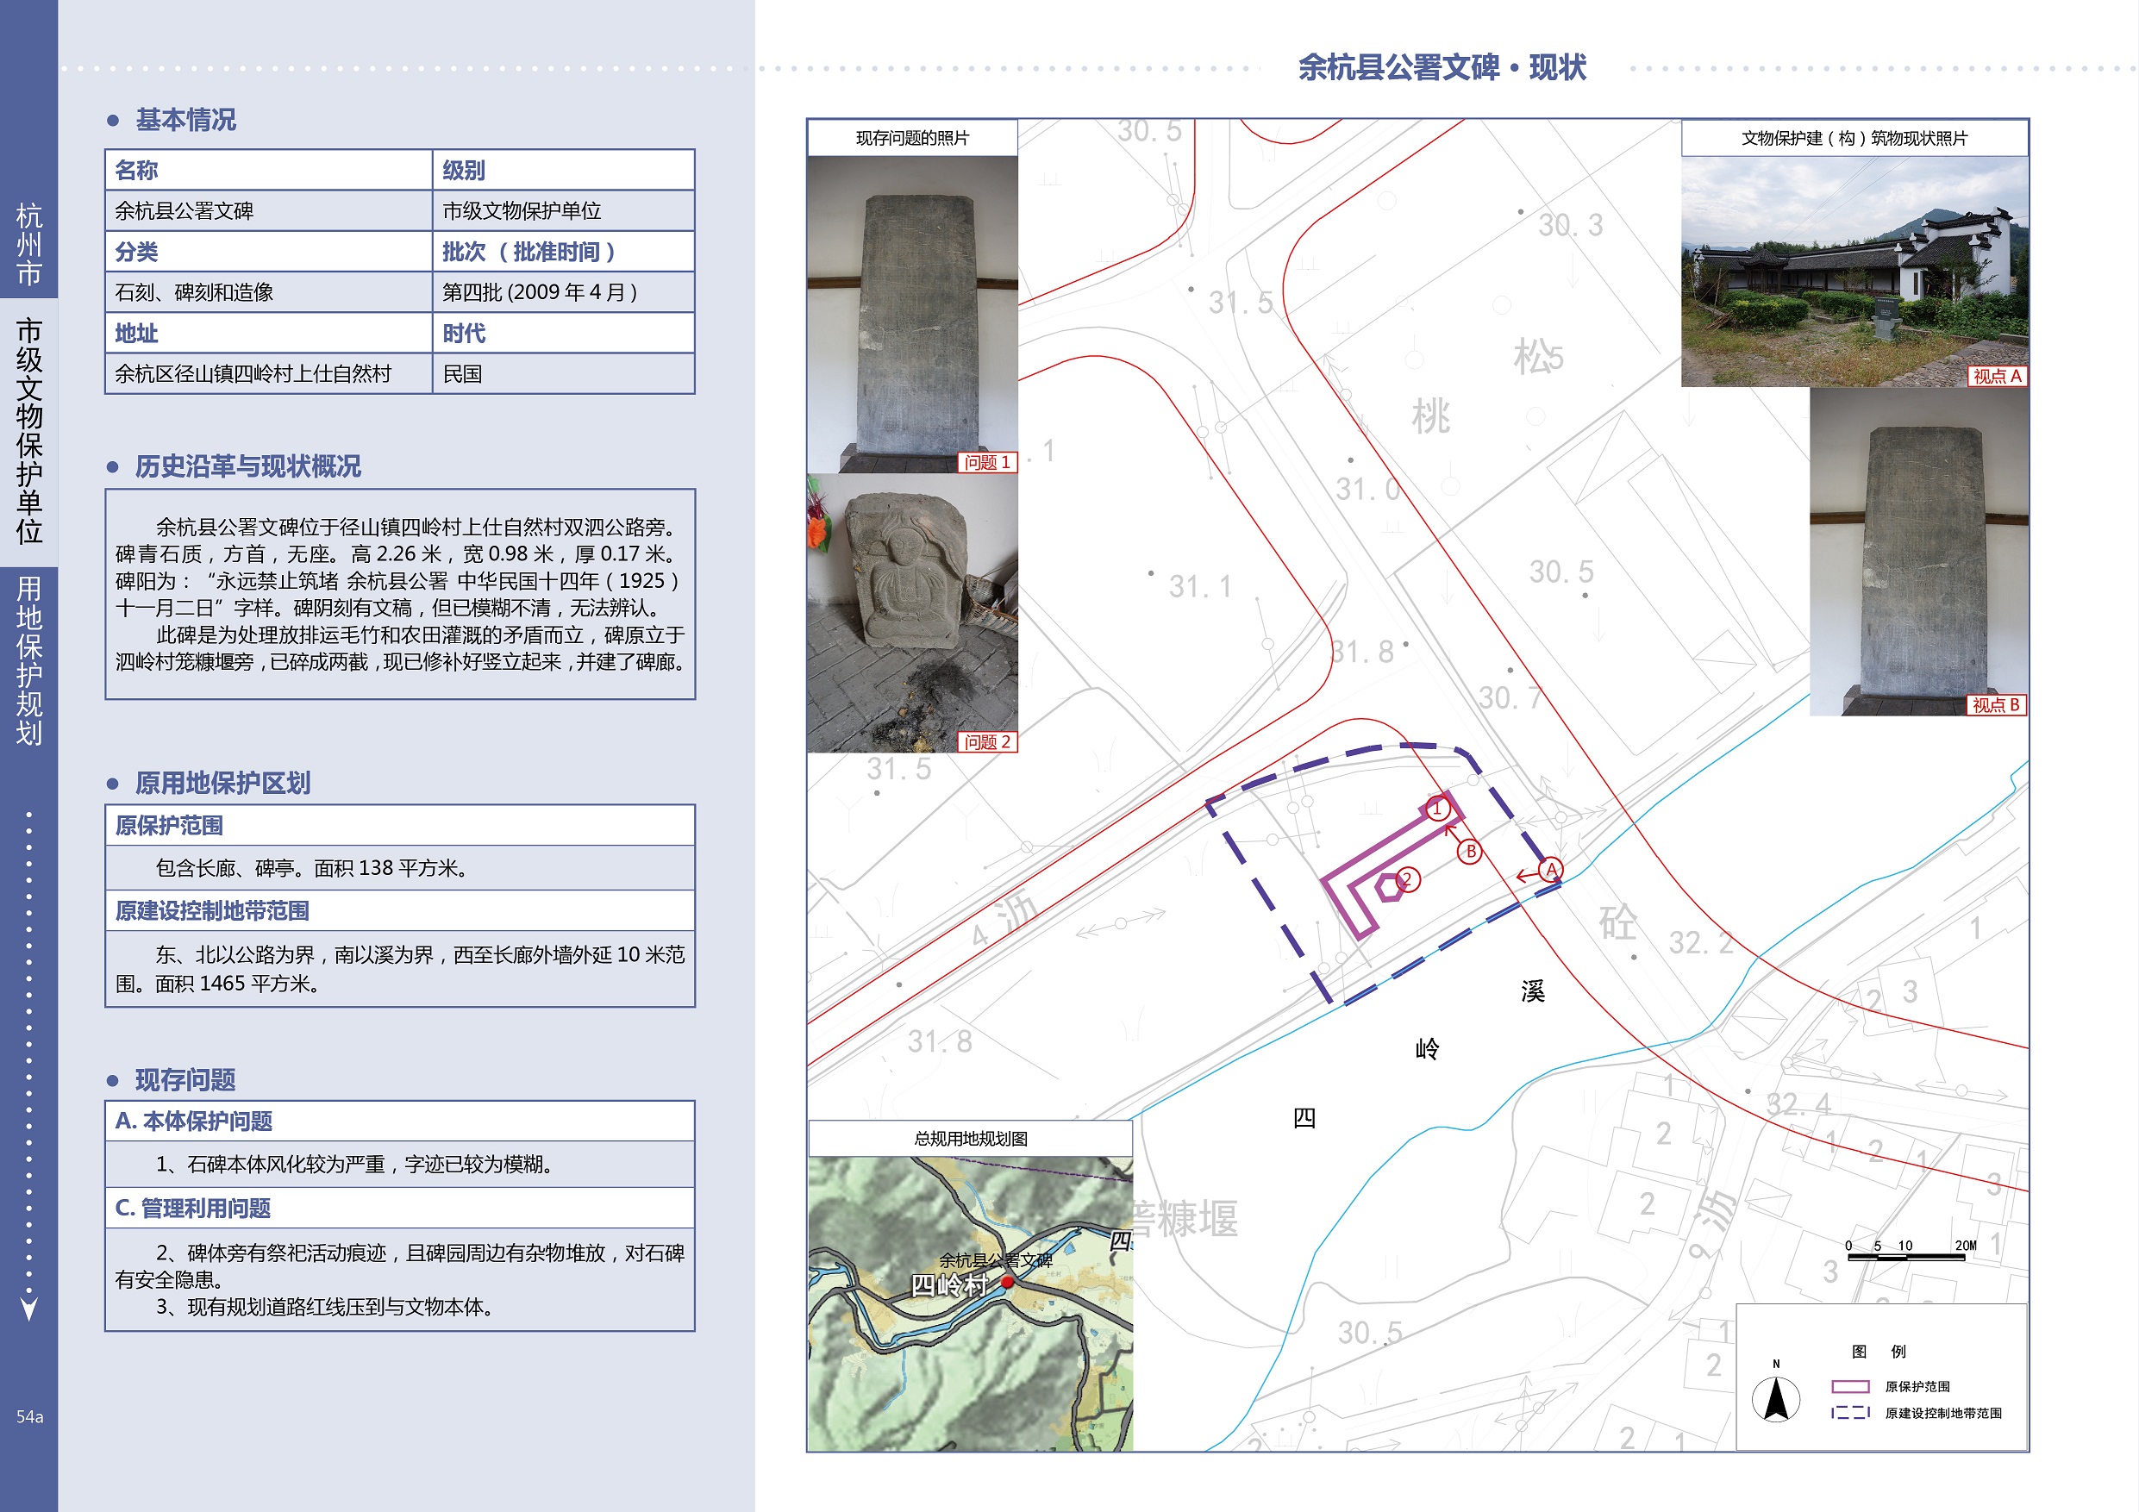This screenshot has height=1512, width=2139.
Task: Click the sidebar label 杭州市
Action: click(x=28, y=244)
